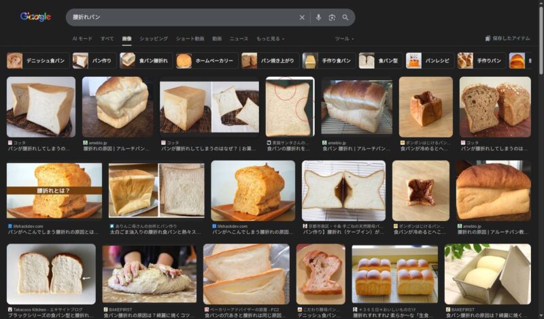Open the 腰折れとは？ bread thumbnail

point(54,190)
